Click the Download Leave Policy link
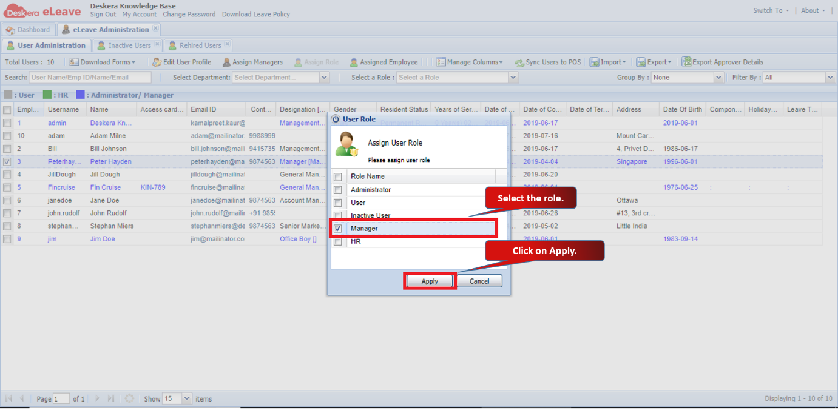 click(x=255, y=14)
